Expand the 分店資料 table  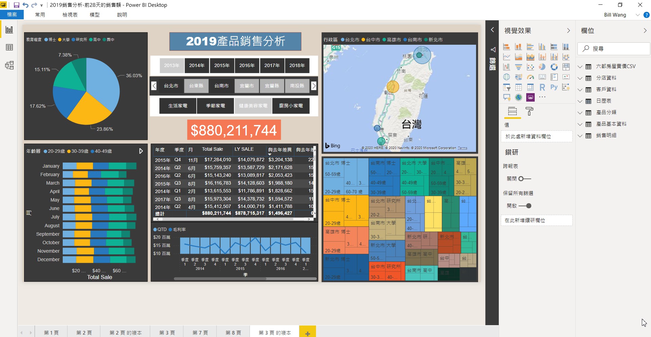point(580,78)
